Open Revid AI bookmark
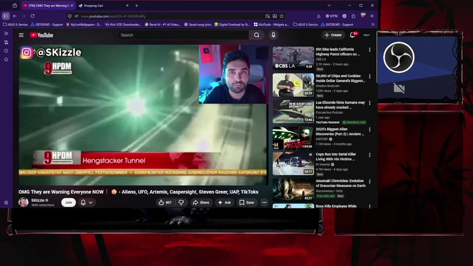 (x=163, y=24)
